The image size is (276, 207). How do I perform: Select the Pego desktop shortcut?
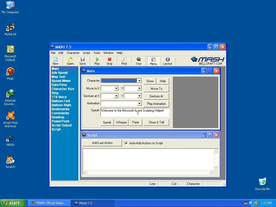10,74
